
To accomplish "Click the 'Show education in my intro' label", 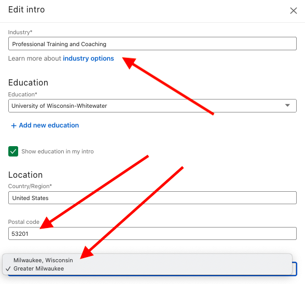I will [x=58, y=151].
